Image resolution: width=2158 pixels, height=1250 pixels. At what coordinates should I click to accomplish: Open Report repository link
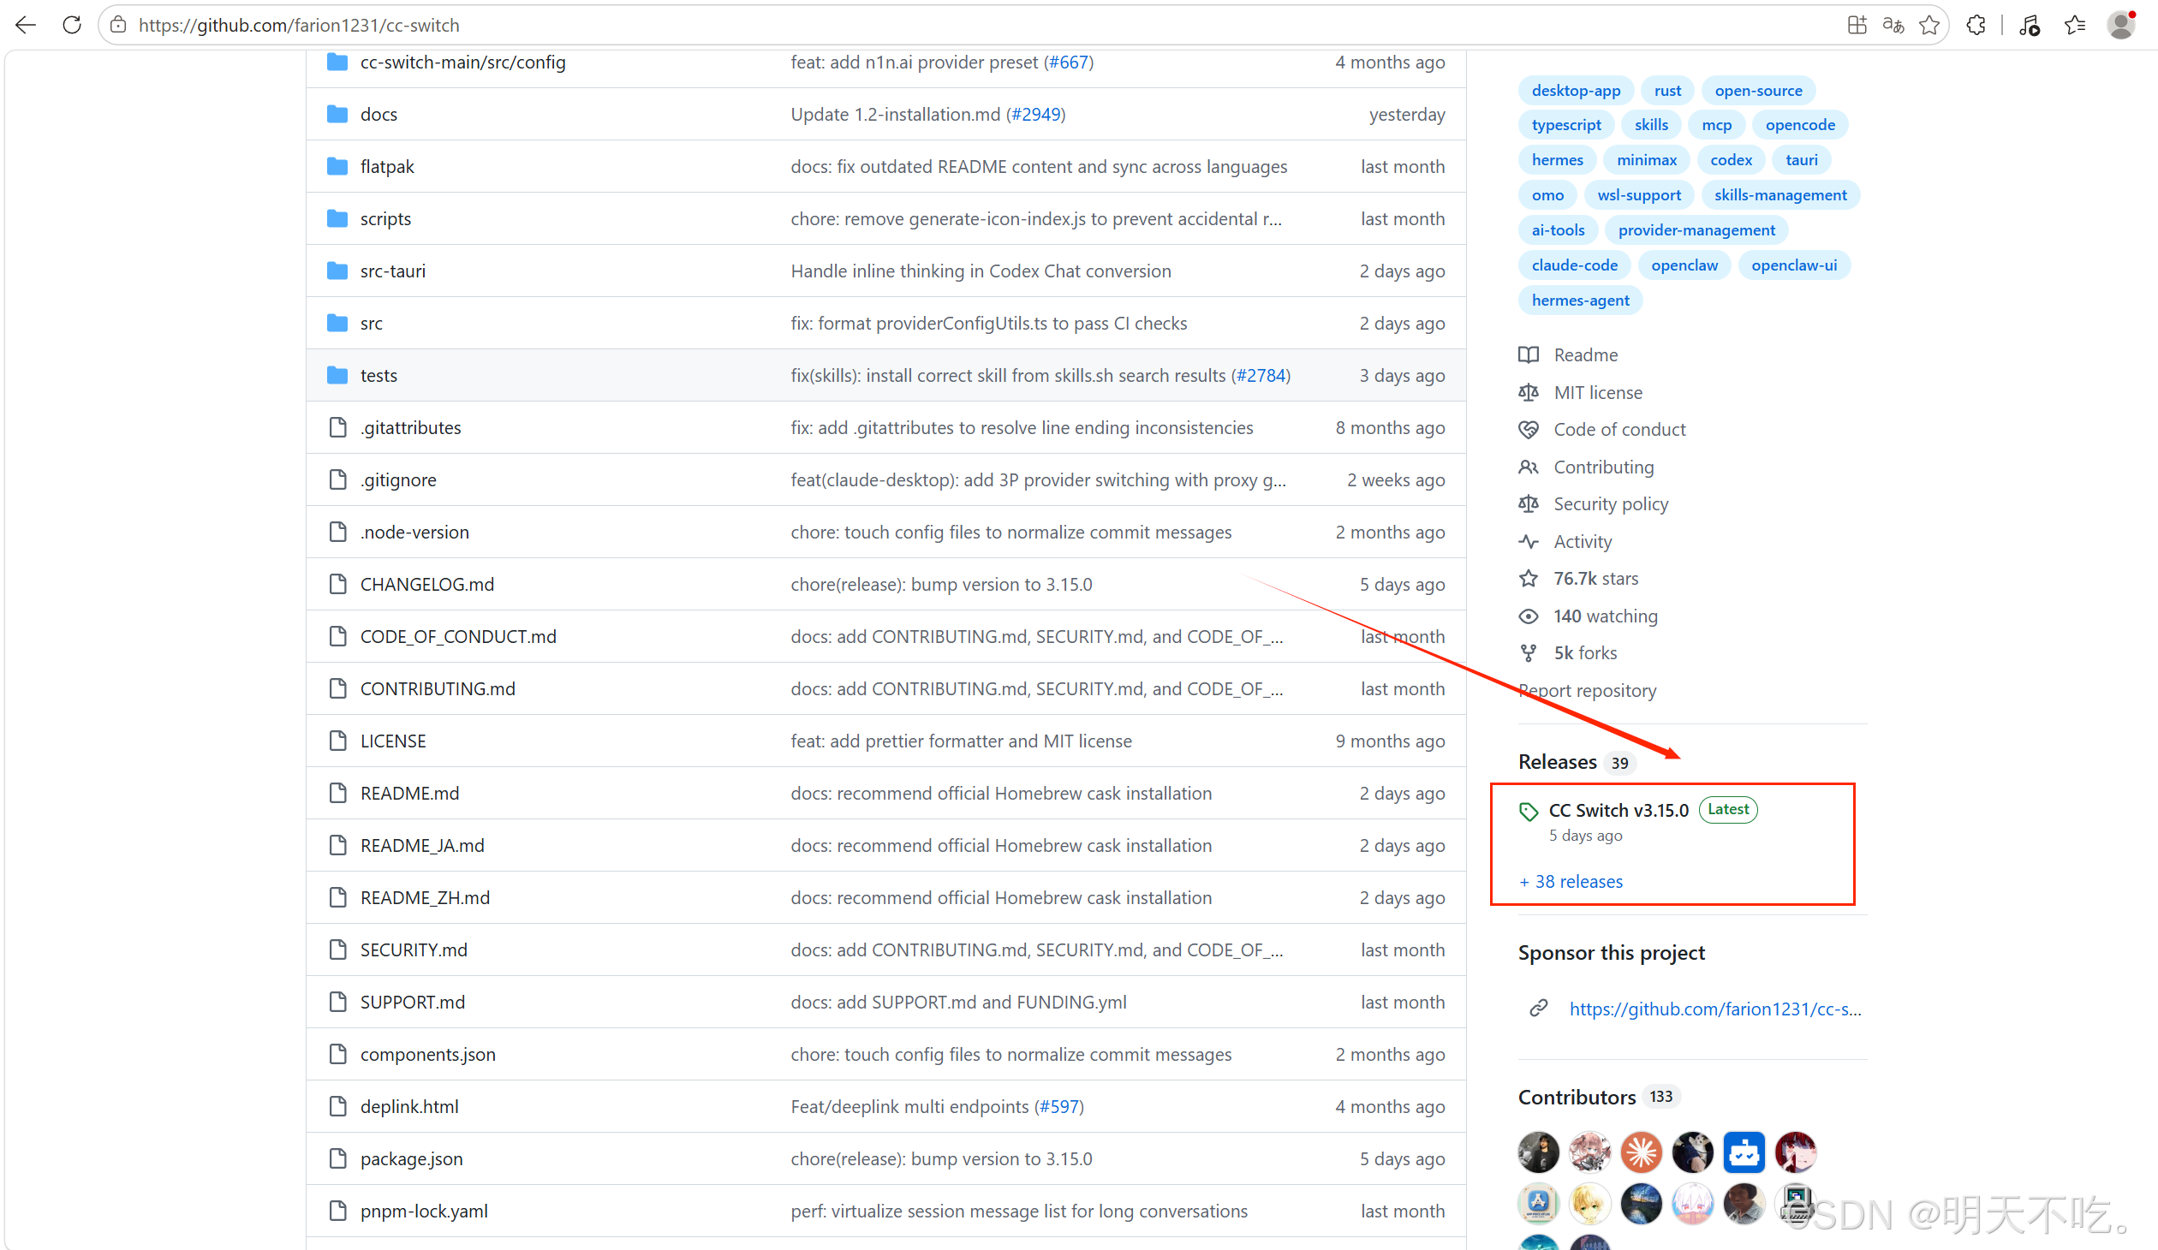(1587, 691)
